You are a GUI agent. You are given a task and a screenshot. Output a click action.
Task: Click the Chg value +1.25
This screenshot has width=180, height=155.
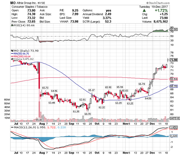tap(163, 14)
